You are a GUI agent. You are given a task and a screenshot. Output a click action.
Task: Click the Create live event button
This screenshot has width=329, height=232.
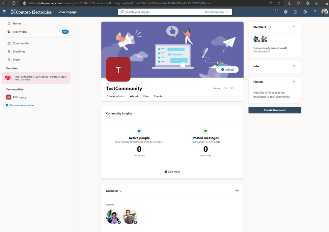[275, 110]
